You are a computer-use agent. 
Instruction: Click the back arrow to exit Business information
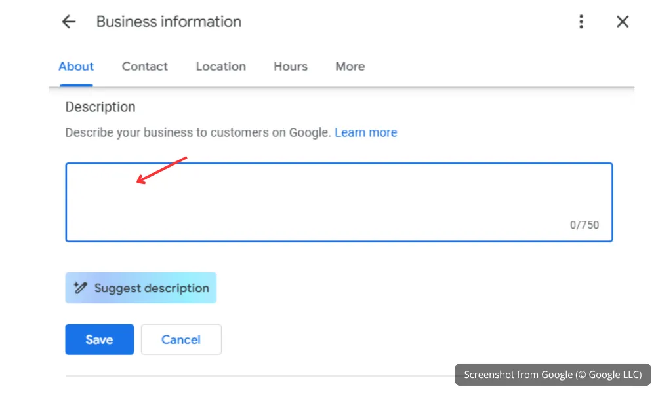(x=68, y=22)
